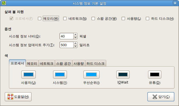Image resolution: width=179 pixels, height=106 pixels.
Task: Click the 시스템 정보 업데이트 주기(T) label
Action: (32, 45)
